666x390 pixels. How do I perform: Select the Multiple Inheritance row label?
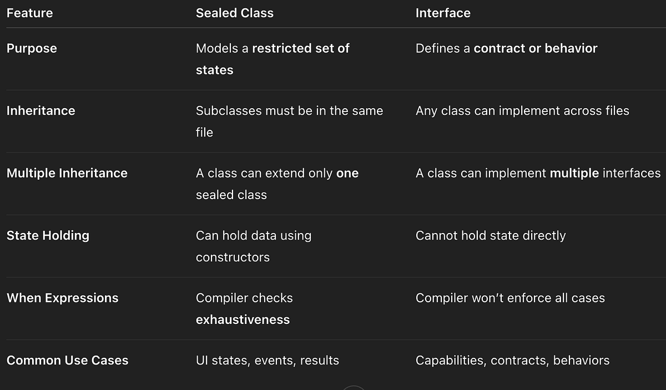point(67,173)
